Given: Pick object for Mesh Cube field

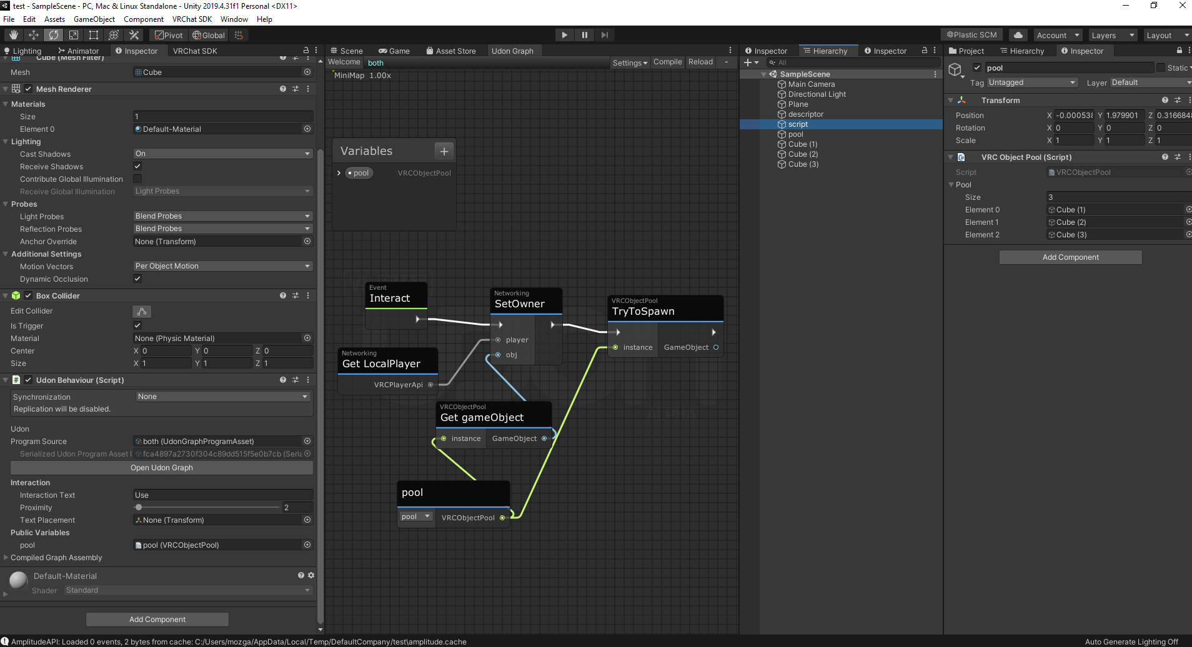Looking at the screenshot, I should click(x=307, y=72).
